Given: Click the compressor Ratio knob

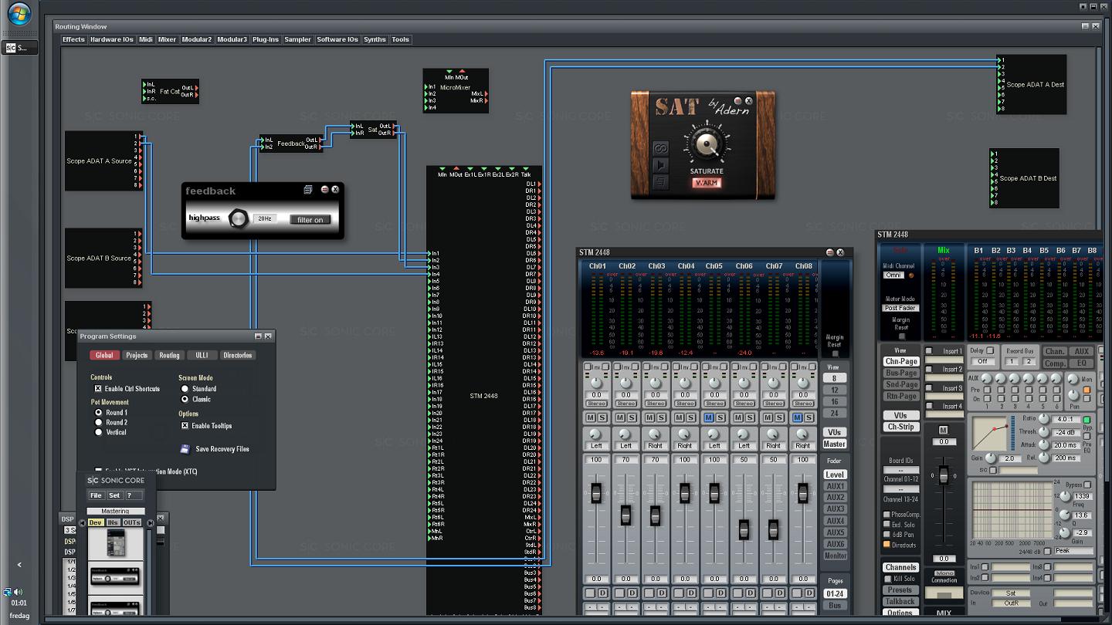Looking at the screenshot, I should (x=1045, y=420).
